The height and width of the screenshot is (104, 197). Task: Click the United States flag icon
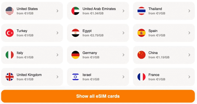[x=10, y=11]
